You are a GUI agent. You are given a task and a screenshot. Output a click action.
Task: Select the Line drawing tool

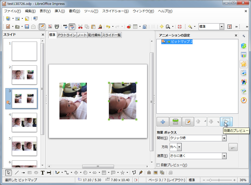tap(17, 173)
